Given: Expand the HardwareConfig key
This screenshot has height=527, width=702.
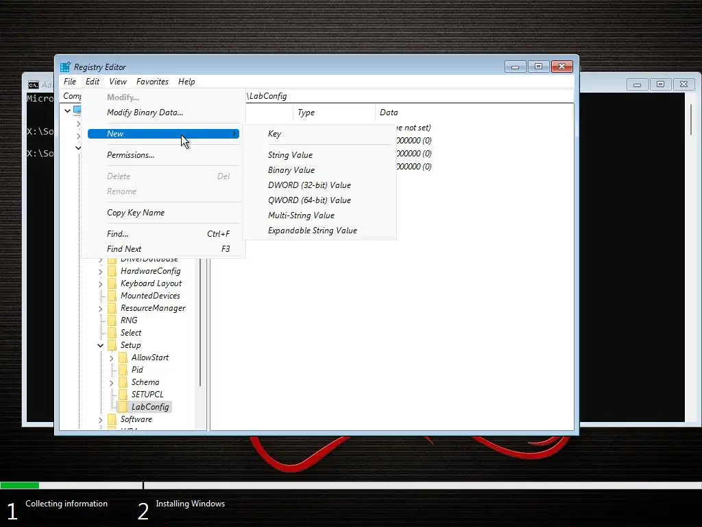Looking at the screenshot, I should click(100, 272).
